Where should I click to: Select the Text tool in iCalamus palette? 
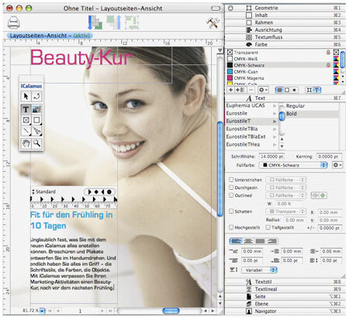[26, 109]
